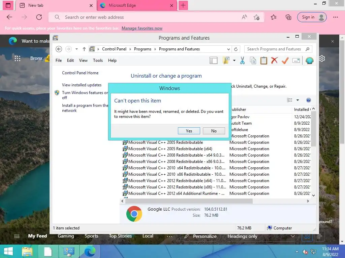
Task: Click Programs in the breadcrumb path
Action: click(143, 49)
